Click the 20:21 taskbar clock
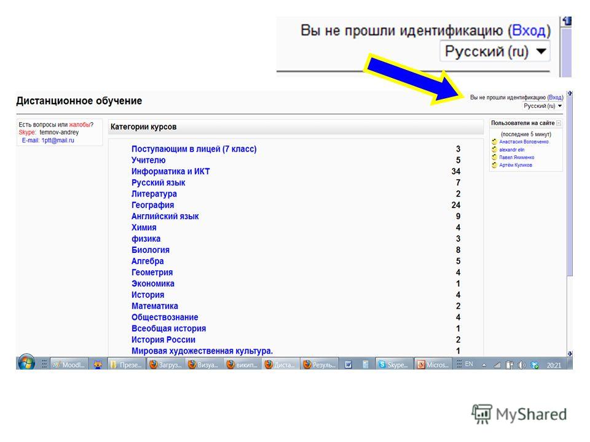This screenshot has height=442, width=590. click(x=554, y=365)
